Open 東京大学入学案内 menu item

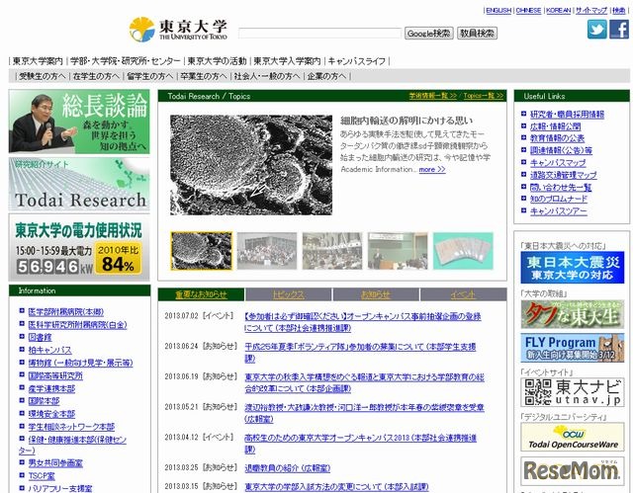(287, 61)
